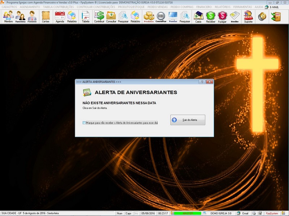This screenshot has height=216, width=289.
Task: Click the Contribuir dollar icon
Action: tap(99, 17)
